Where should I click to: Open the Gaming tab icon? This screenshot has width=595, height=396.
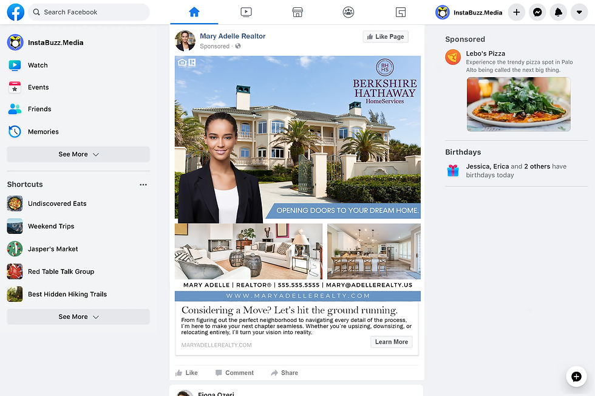click(400, 12)
